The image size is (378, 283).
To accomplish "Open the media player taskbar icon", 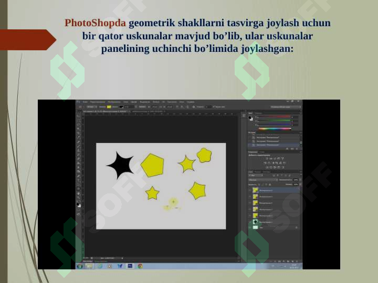I will coord(110,266).
